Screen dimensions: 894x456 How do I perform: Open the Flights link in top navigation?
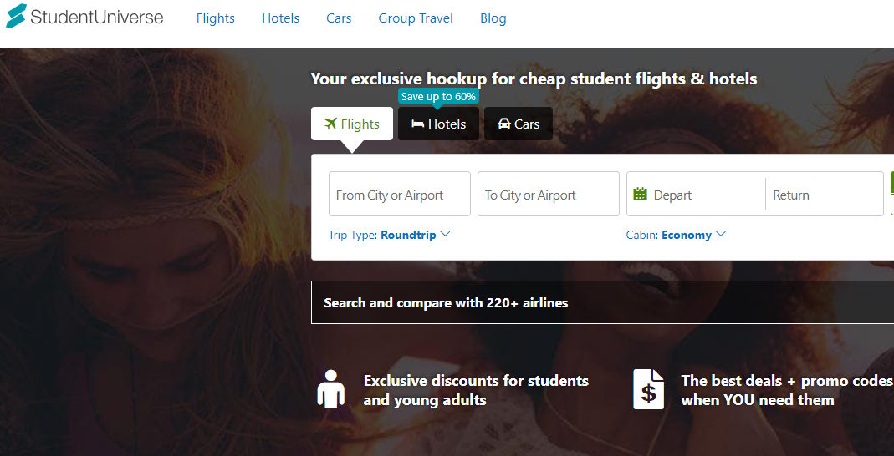(x=215, y=18)
